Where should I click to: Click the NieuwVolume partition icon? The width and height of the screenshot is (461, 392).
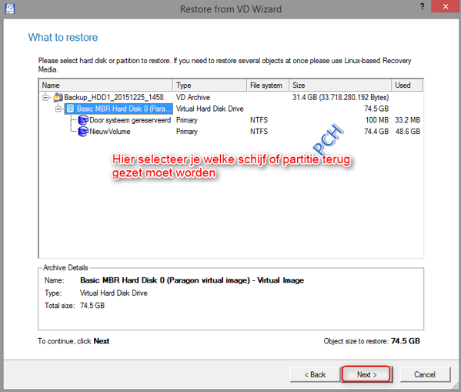[x=83, y=132]
